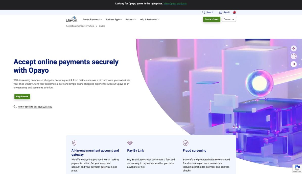Click the Sign in person icon
The width and height of the screenshot is (302, 174).
coord(220,12)
